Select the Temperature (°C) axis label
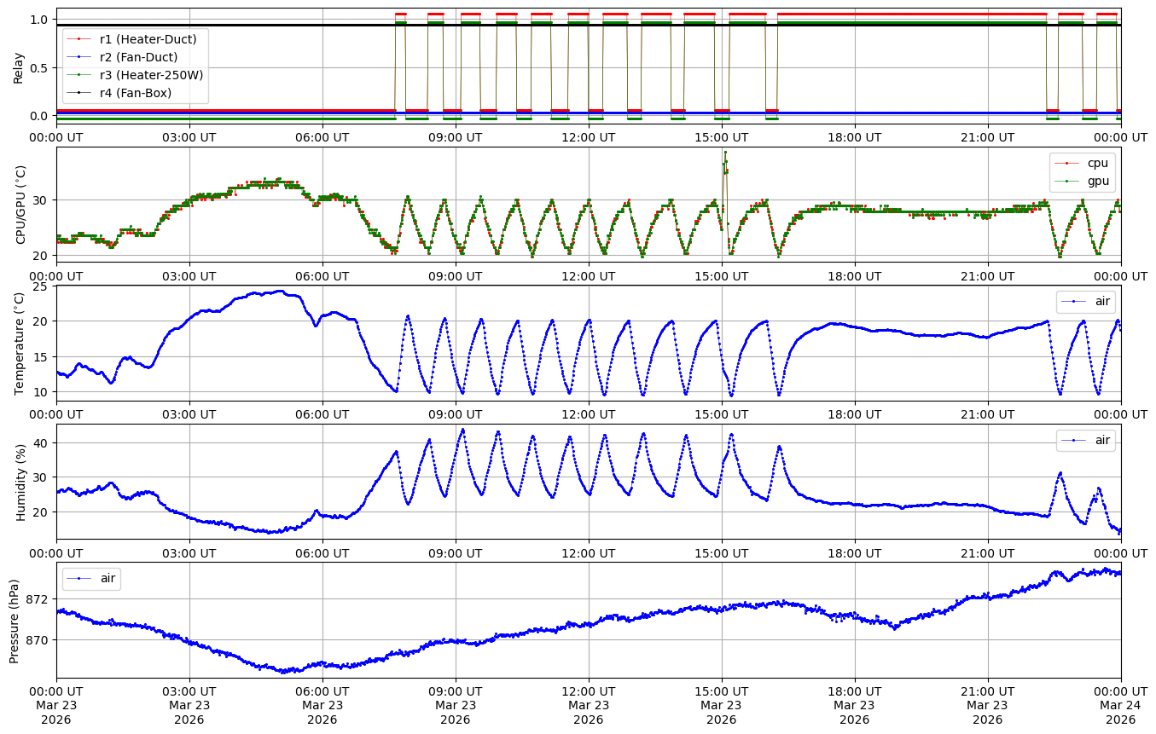Image resolution: width=1156 pixels, height=734 pixels. point(19,343)
